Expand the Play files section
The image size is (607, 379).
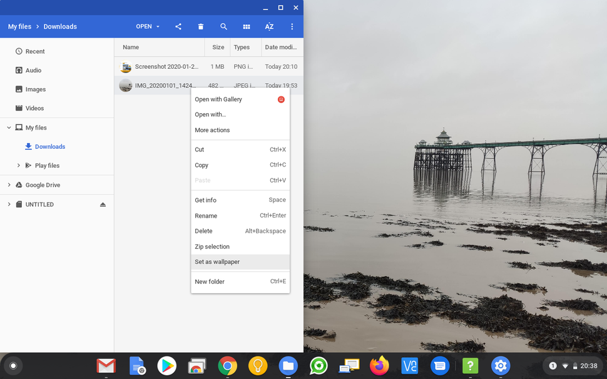pyautogui.click(x=18, y=165)
